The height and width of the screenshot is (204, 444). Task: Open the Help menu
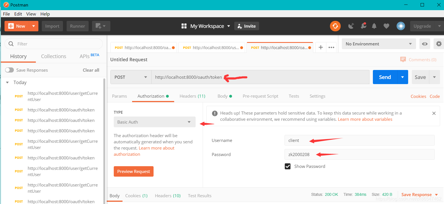[45, 14]
